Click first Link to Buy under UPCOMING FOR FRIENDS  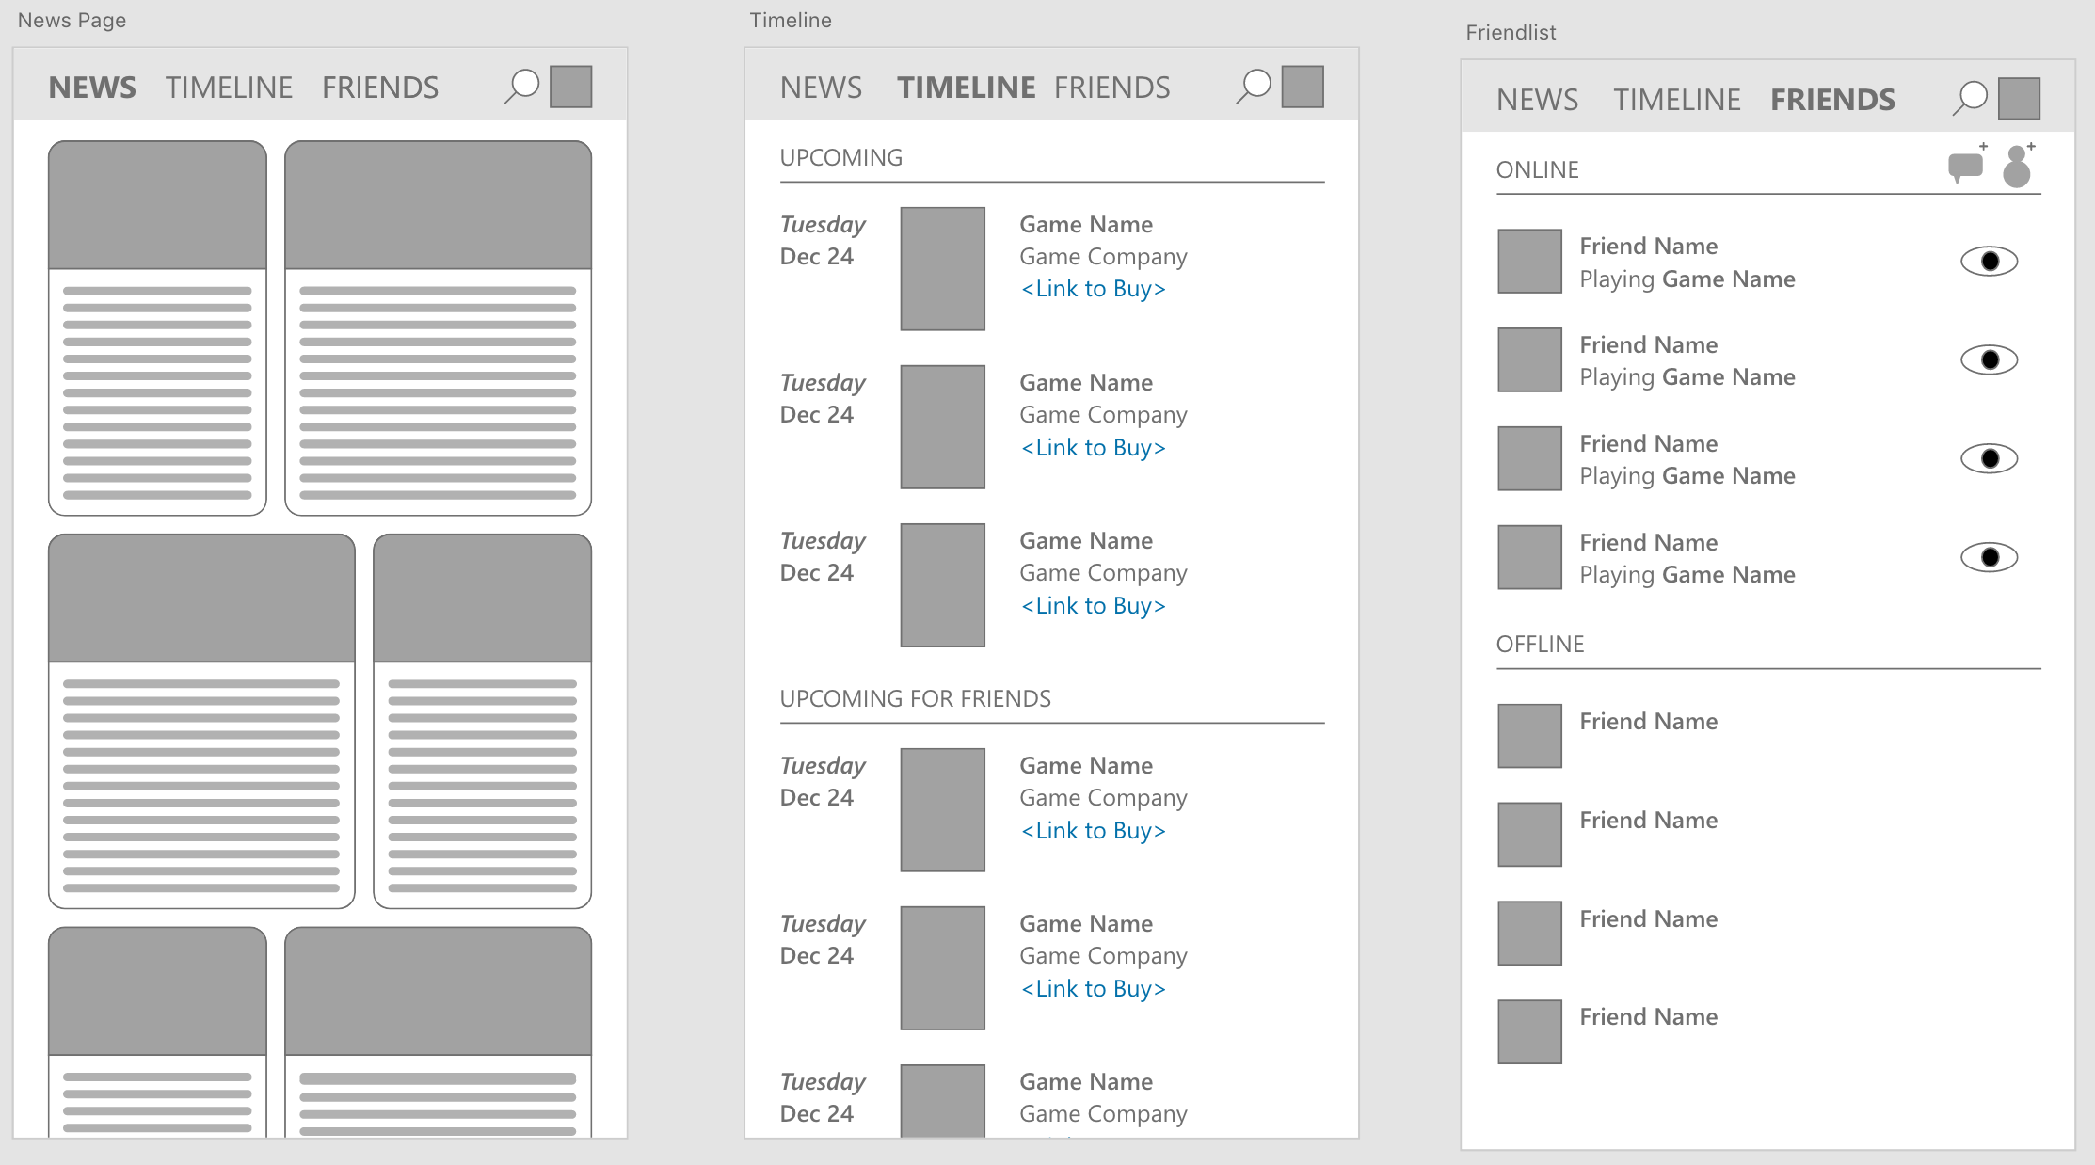[1093, 831]
